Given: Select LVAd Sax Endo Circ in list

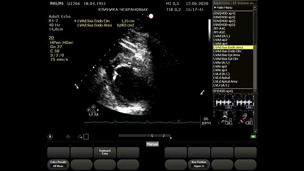Looking at the screenshot, I should tap(228, 51).
